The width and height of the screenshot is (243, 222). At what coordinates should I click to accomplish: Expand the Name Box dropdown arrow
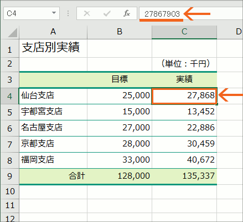point(54,13)
